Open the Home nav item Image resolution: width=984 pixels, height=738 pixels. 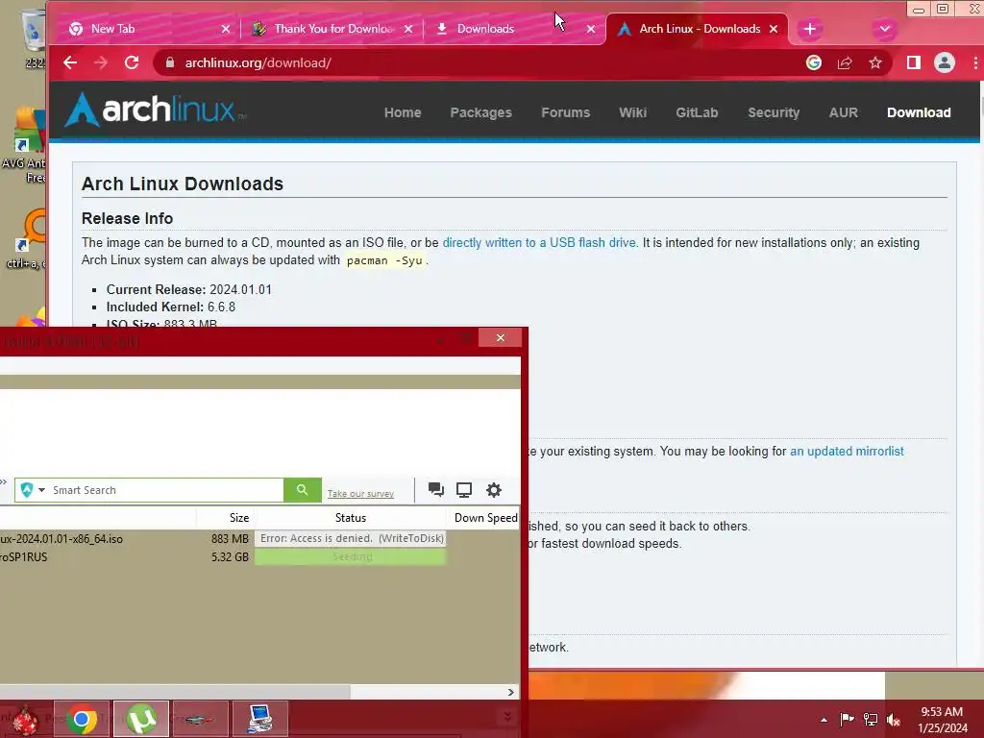pyautogui.click(x=403, y=113)
